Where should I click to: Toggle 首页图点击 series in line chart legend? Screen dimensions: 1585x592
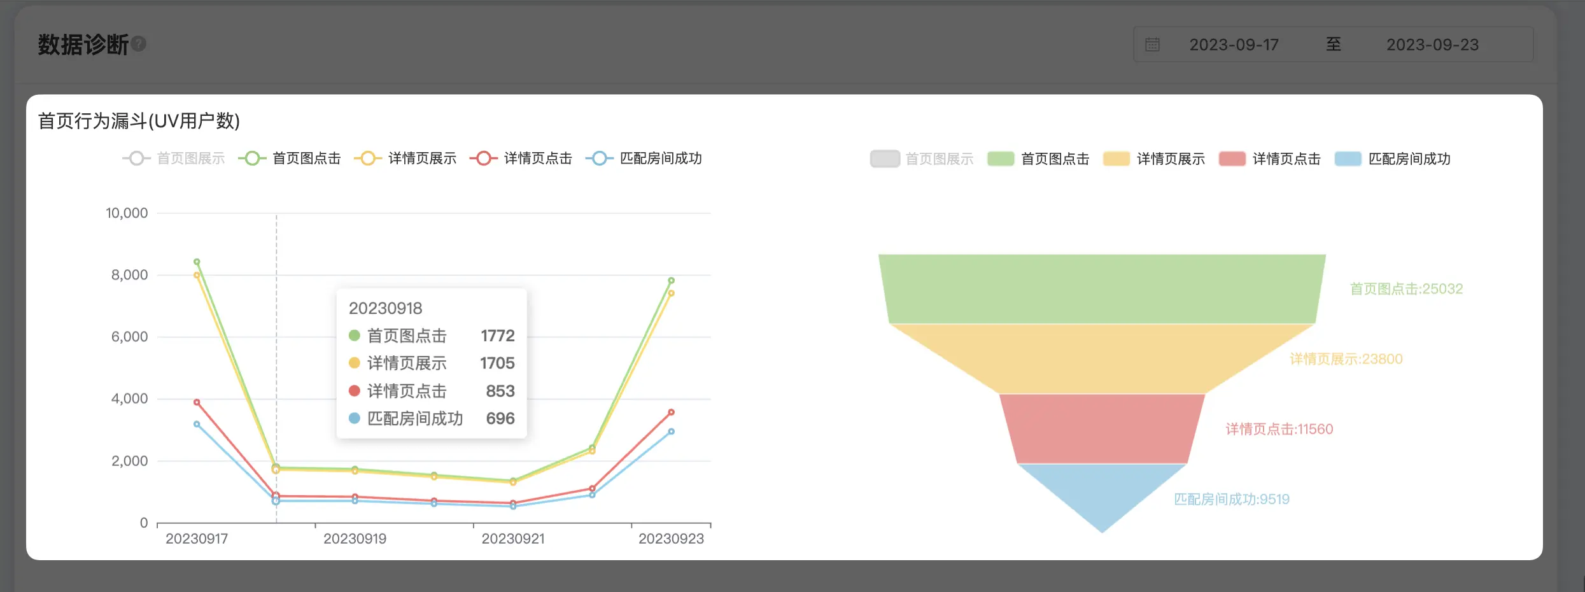290,159
